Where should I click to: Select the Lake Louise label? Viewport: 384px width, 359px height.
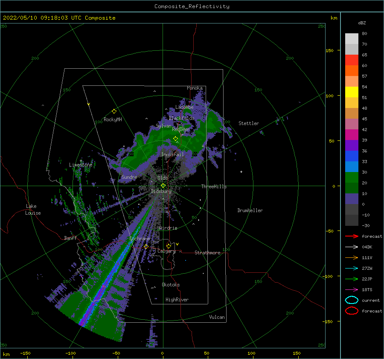pos(33,210)
